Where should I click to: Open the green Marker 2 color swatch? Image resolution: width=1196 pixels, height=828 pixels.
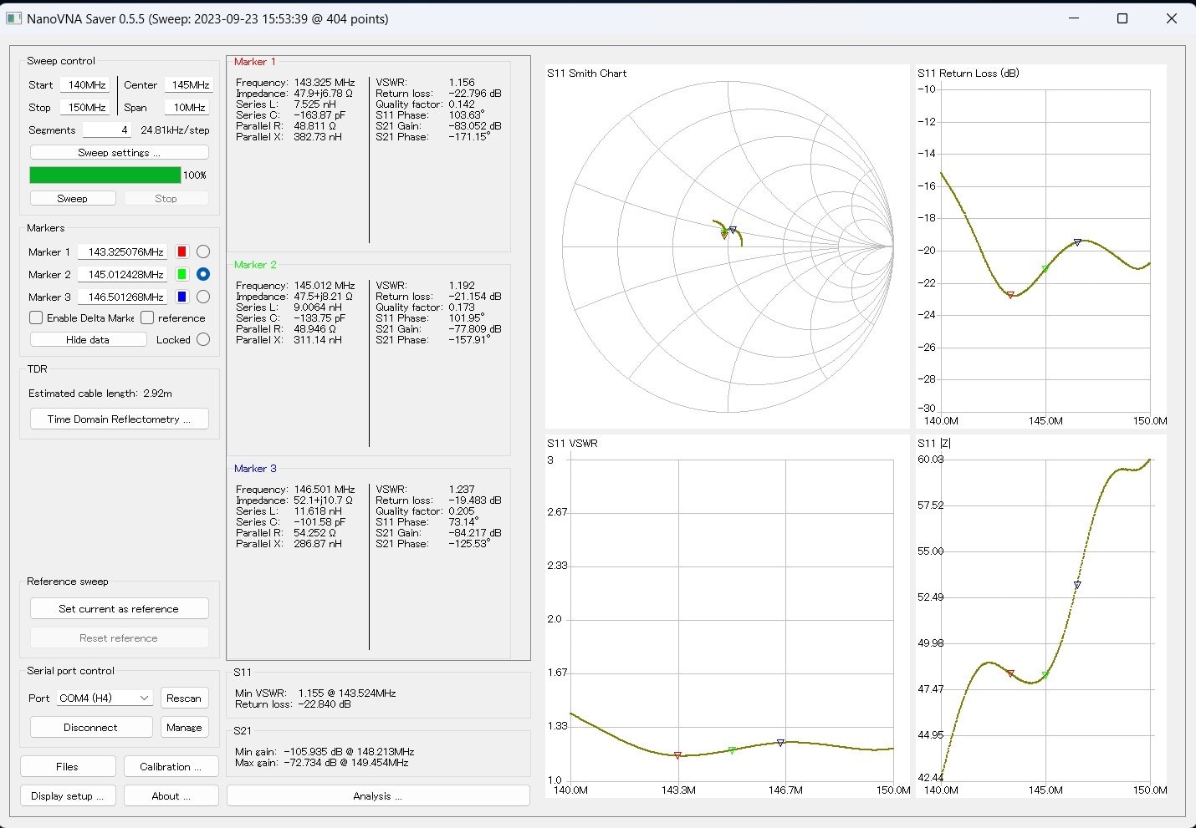point(181,274)
